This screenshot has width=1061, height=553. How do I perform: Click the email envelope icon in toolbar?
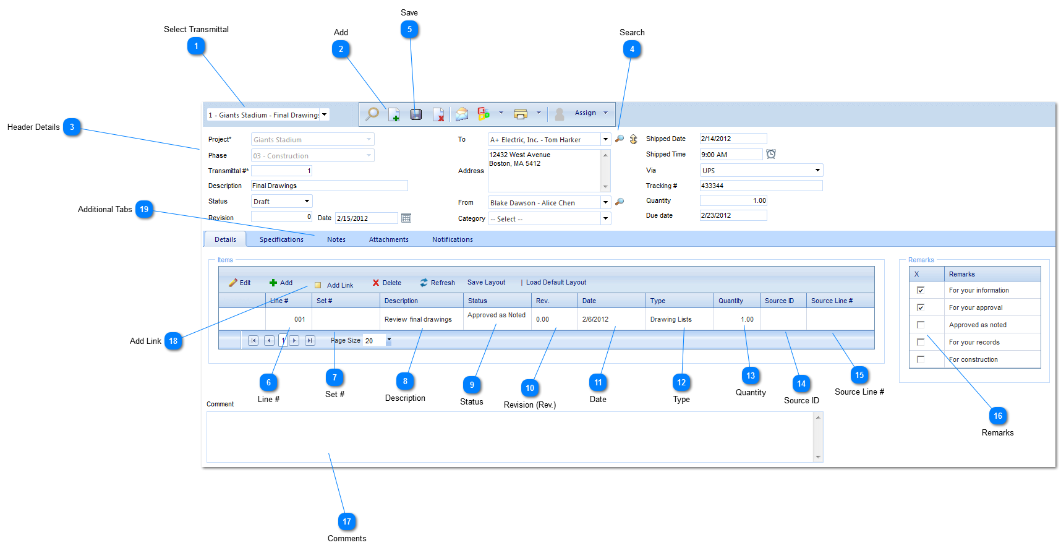[x=462, y=114]
